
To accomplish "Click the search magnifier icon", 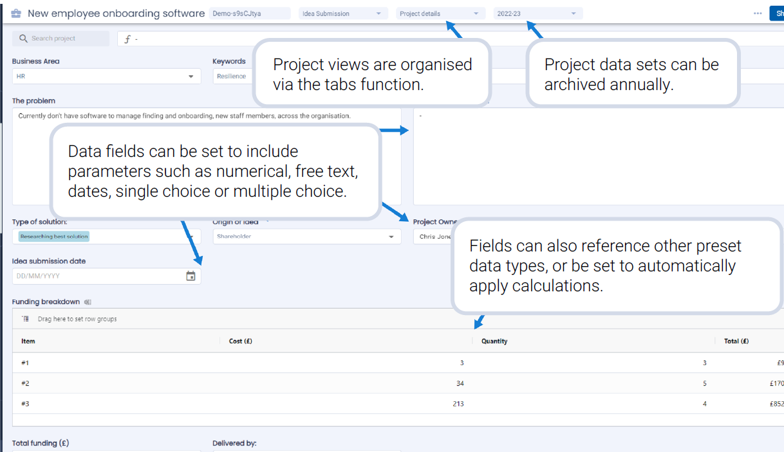I will click(x=24, y=39).
